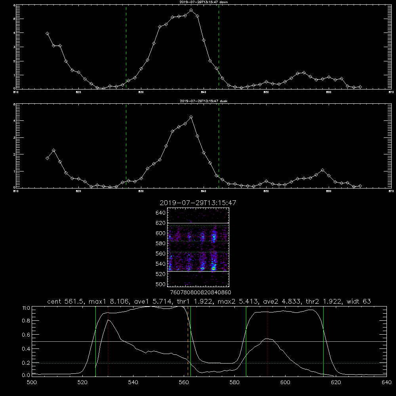Click the "540" label on bottom plot x-axis
Screen dimensions: 396x396
[133, 383]
